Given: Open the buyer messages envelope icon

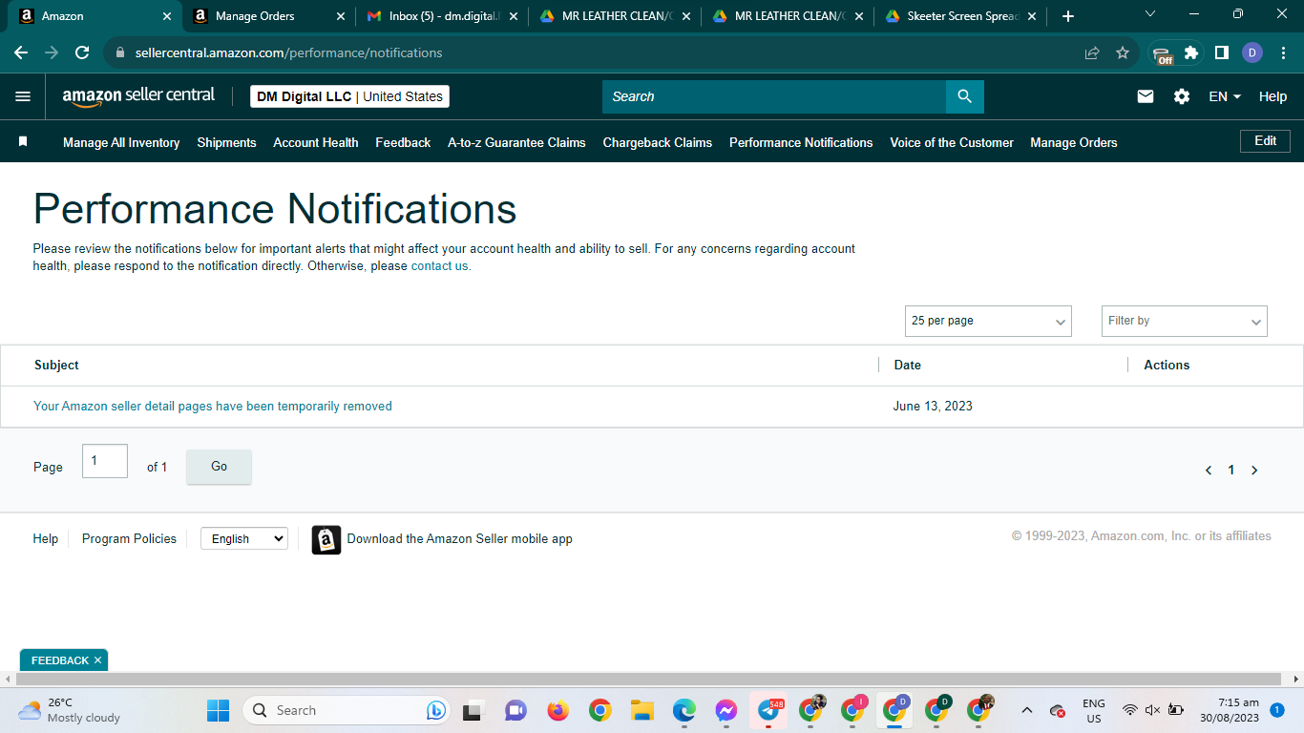Looking at the screenshot, I should click(x=1146, y=96).
